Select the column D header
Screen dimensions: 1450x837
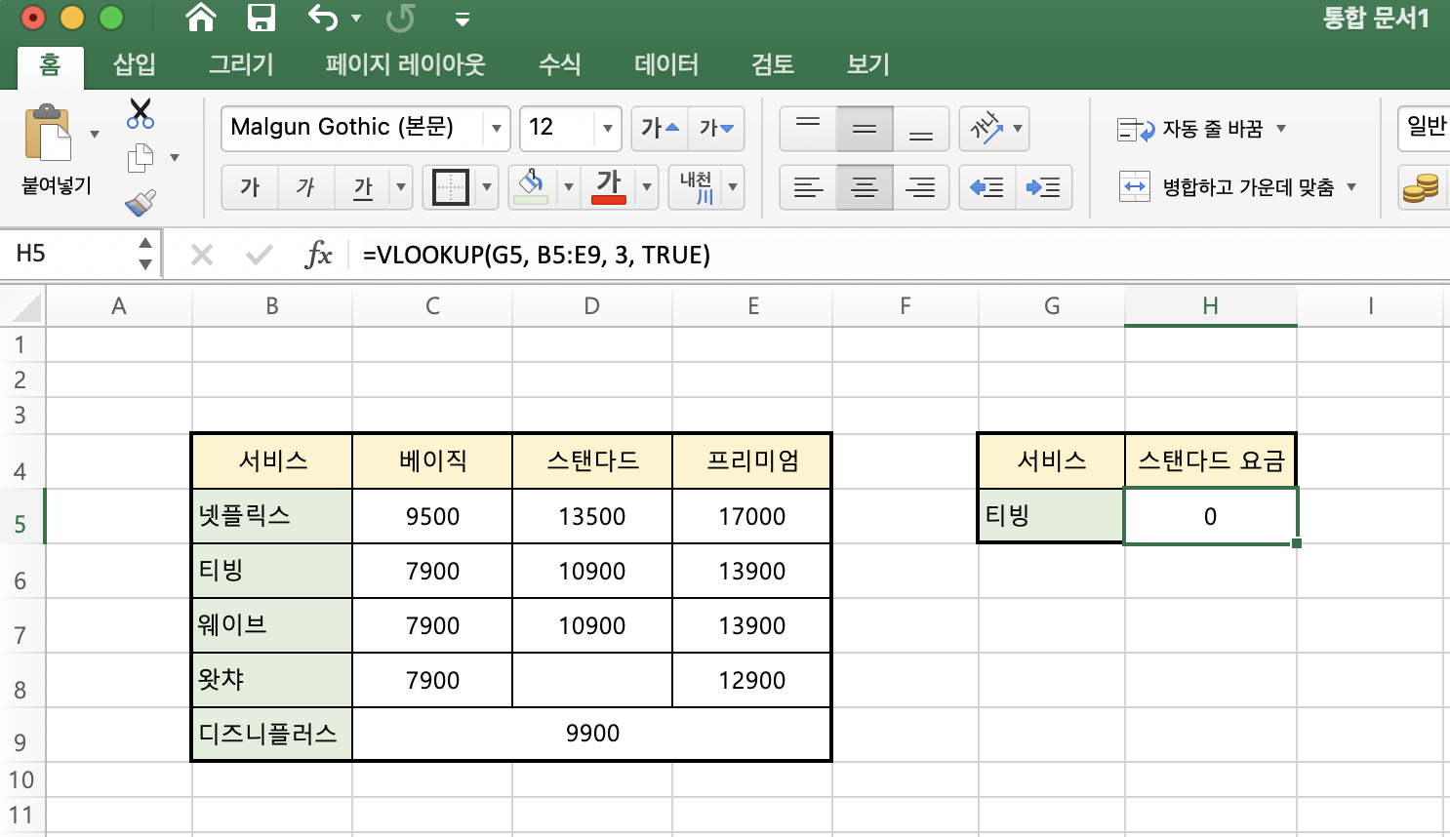[x=592, y=306]
